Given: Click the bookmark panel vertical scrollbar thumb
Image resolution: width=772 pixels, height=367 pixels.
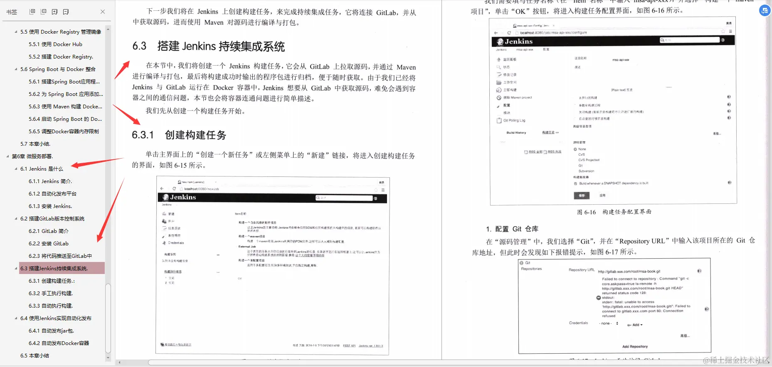Looking at the screenshot, I should click(108, 318).
